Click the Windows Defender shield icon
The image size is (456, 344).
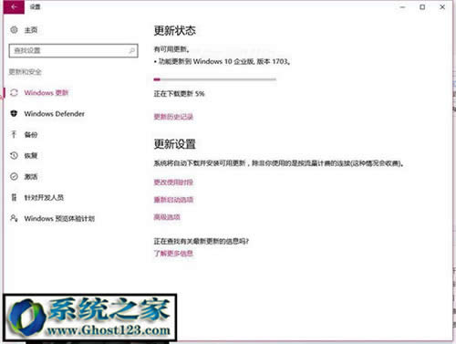[x=14, y=113]
